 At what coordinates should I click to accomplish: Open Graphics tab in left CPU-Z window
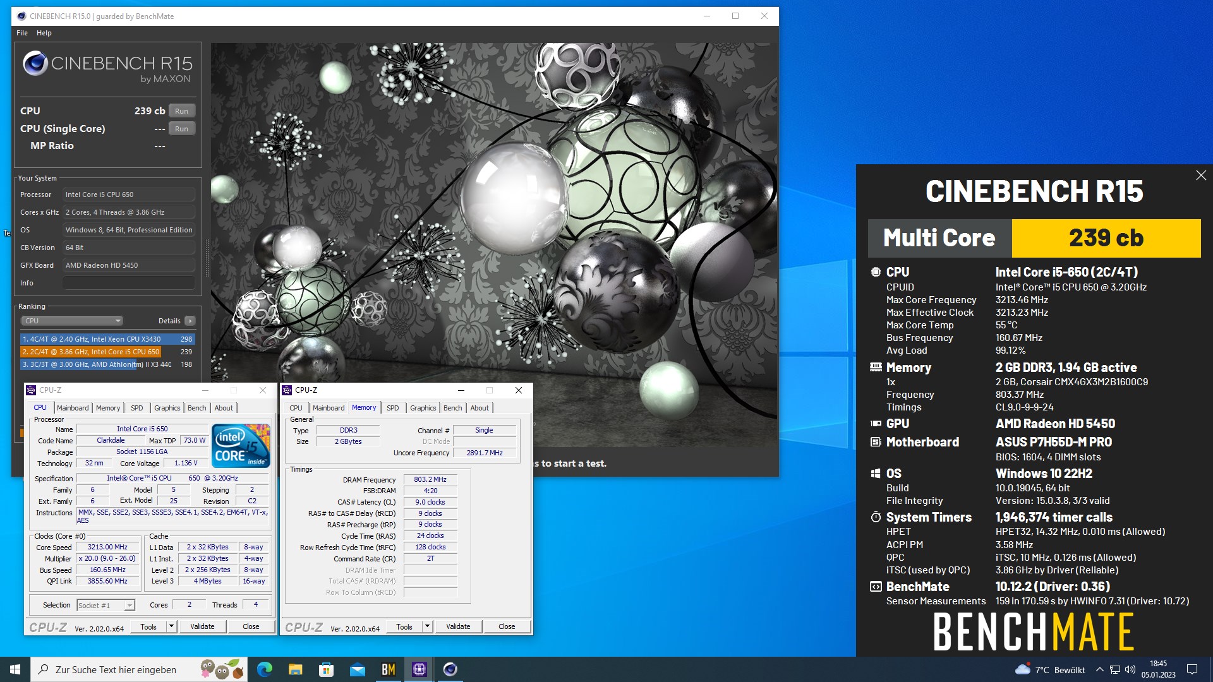click(x=167, y=408)
